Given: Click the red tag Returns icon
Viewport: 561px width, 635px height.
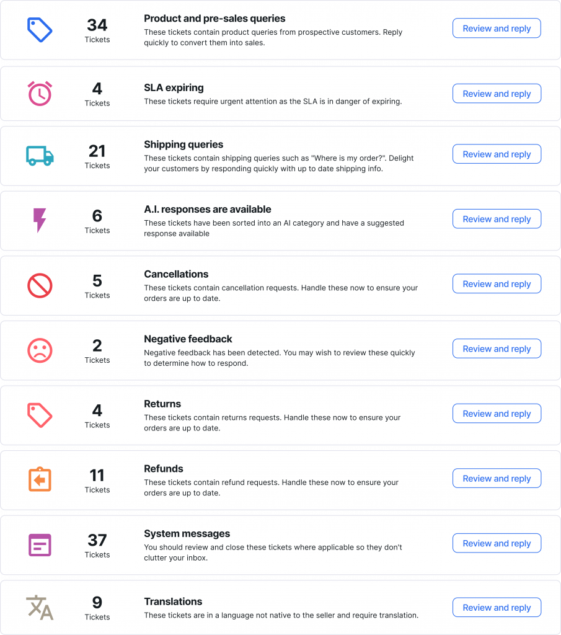Looking at the screenshot, I should tap(40, 415).
